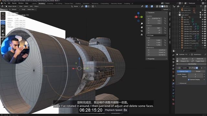This screenshot has height=116, width=207.
Task: Toggle the snapping magnet icon in header
Action: [x=86, y=6]
